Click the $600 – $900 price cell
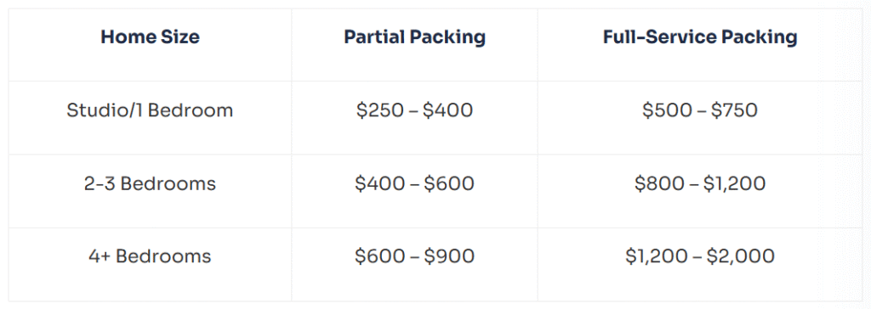Image resolution: width=871 pixels, height=309 pixels. [x=414, y=256]
